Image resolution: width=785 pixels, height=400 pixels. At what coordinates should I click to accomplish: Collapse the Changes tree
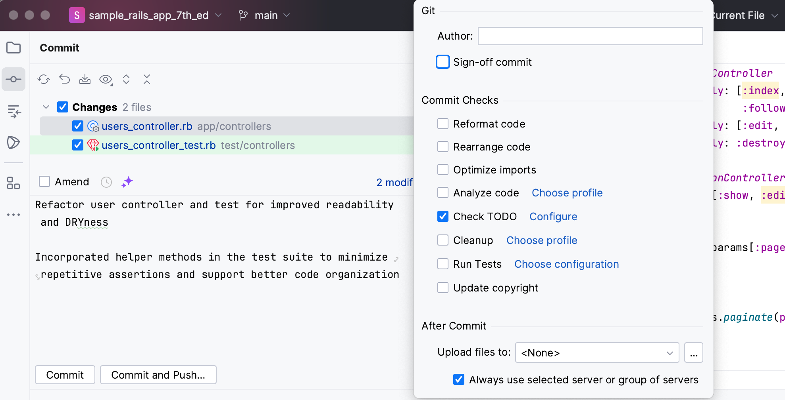46,107
